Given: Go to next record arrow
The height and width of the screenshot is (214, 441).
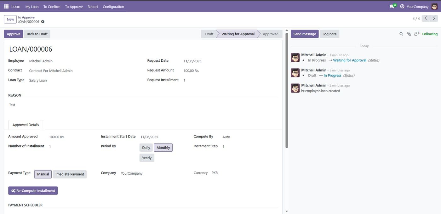Looking at the screenshot, I should (434, 19).
